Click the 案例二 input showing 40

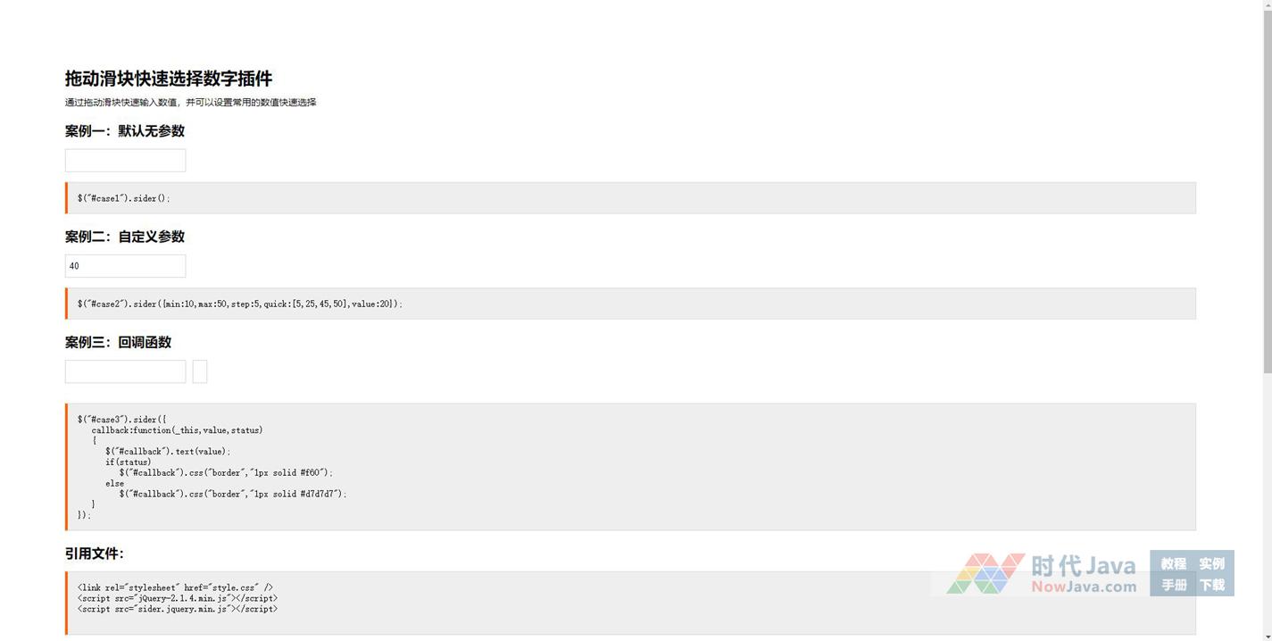point(125,266)
